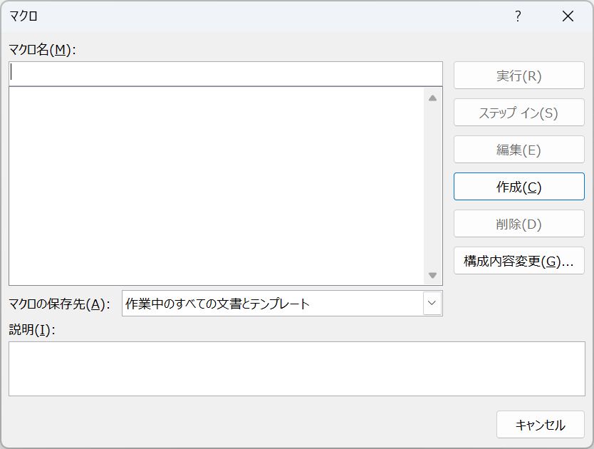Viewport: 594px width, 449px height.
Task: Click the scroll down arrow in macro list
Action: click(x=432, y=275)
